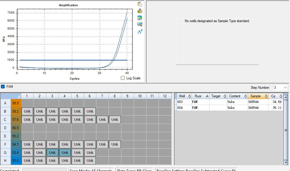Sort the table by Fluor column
This screenshot has width=290, height=171.
coord(200,96)
